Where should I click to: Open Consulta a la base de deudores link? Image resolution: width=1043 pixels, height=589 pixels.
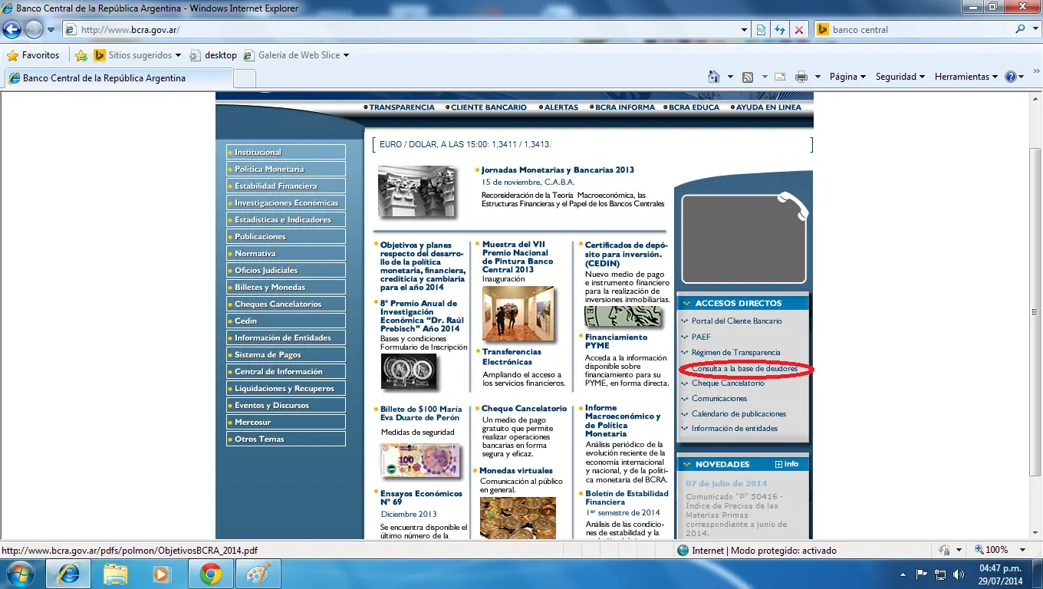click(744, 369)
